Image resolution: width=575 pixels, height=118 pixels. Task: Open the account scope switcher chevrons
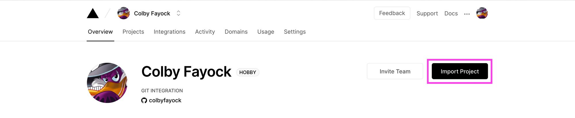(179, 13)
